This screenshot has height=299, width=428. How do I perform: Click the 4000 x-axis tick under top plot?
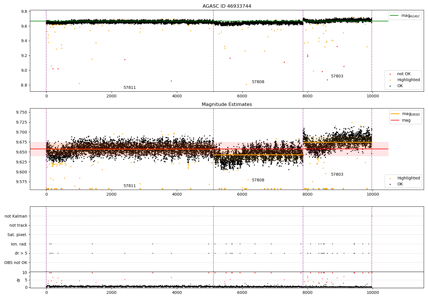pyautogui.click(x=177, y=96)
